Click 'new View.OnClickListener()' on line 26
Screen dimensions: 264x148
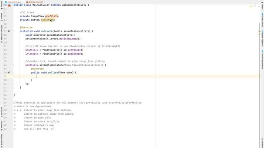[85, 65]
